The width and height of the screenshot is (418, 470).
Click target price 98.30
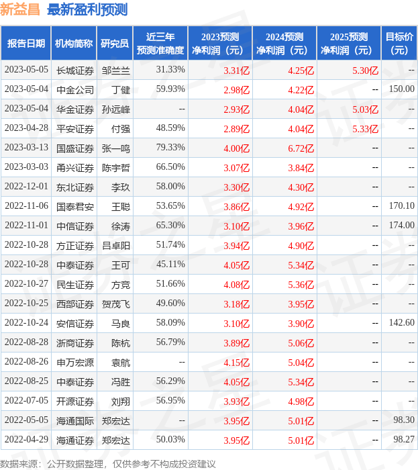404,420
